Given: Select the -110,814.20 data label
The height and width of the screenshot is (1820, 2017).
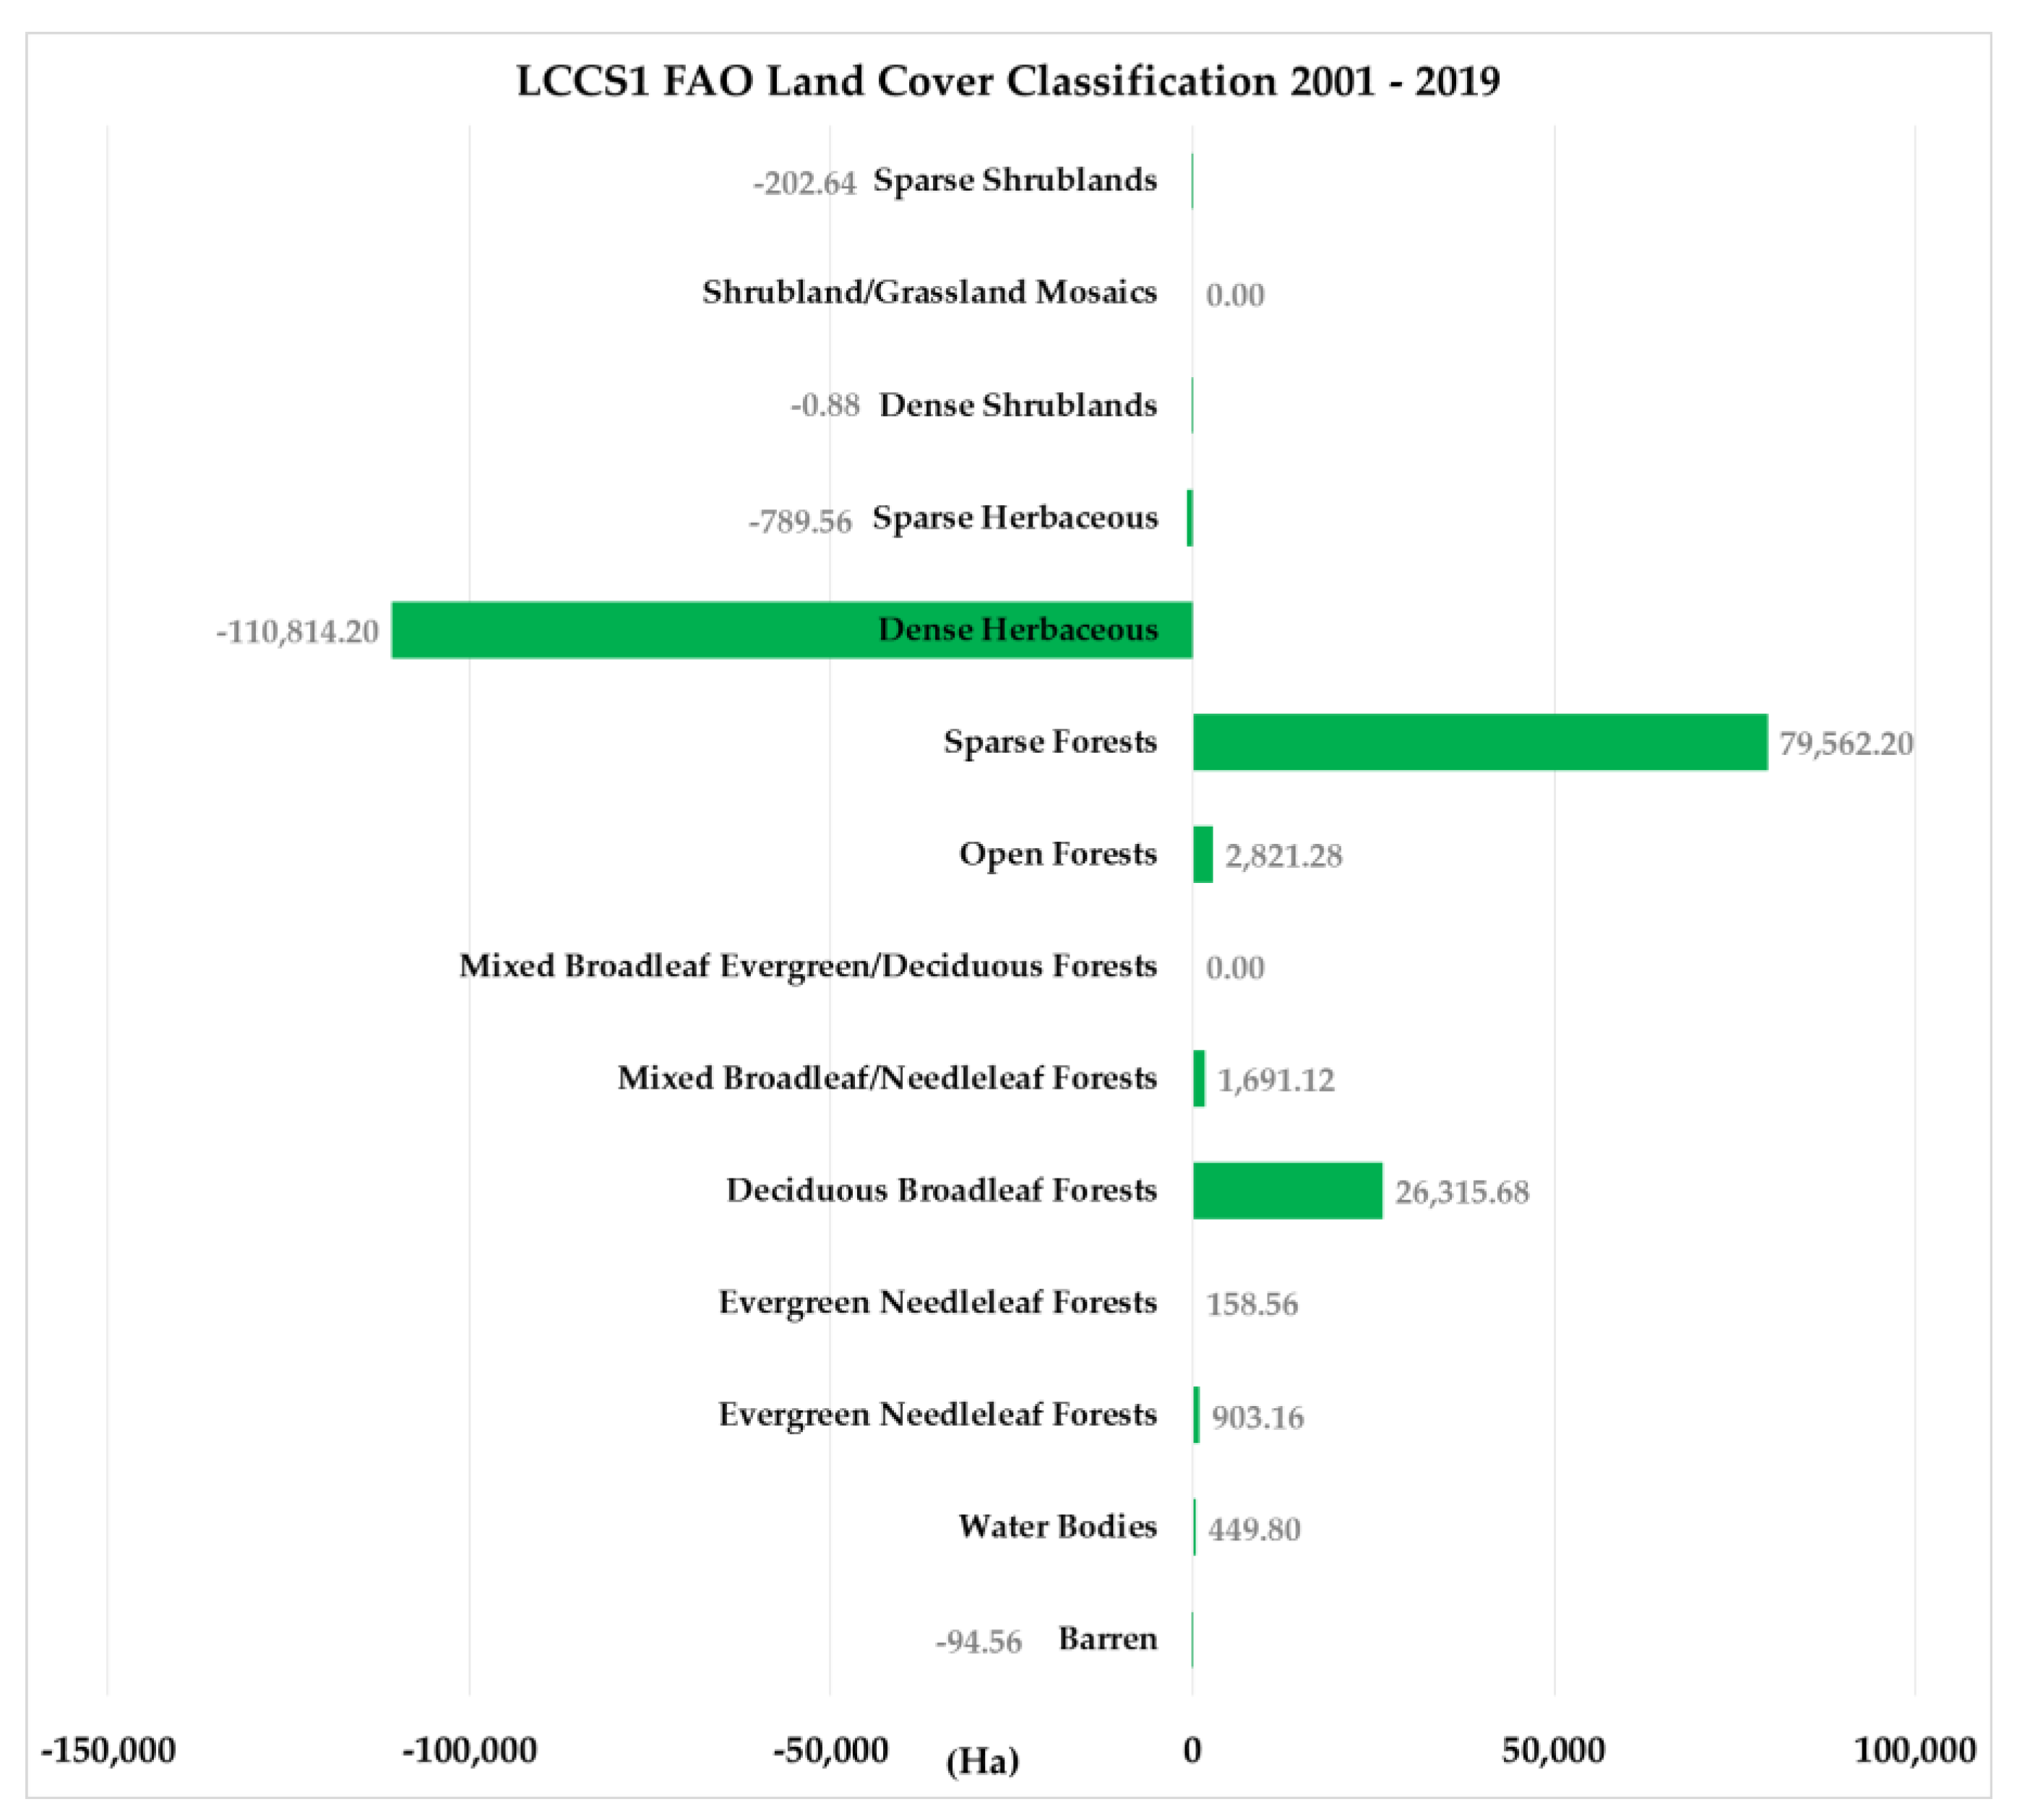Looking at the screenshot, I should [298, 632].
